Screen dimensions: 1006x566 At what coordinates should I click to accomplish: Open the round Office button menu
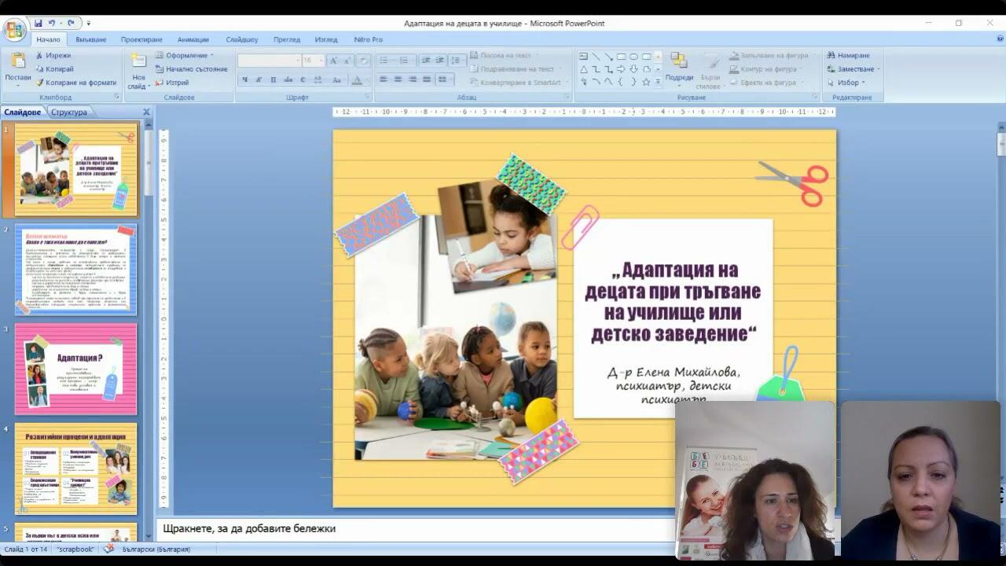pyautogui.click(x=13, y=30)
